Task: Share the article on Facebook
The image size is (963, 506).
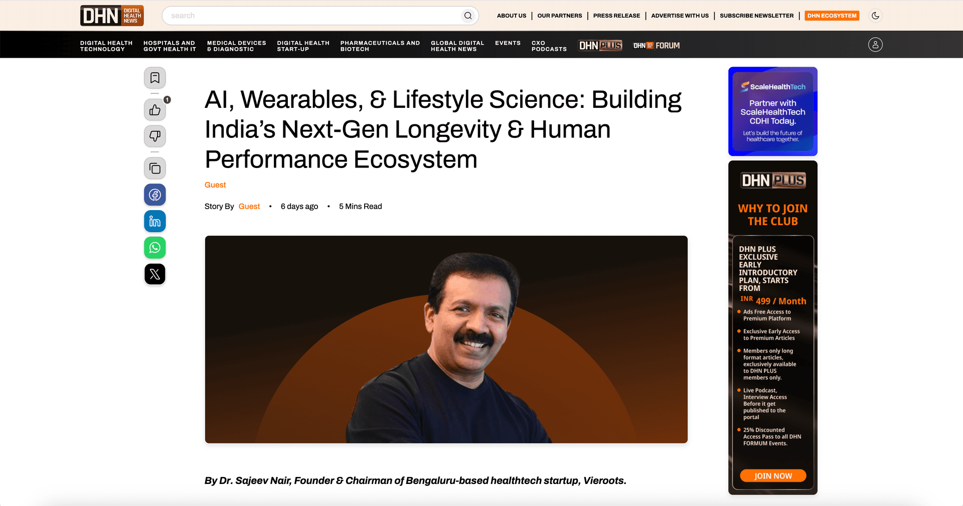Action: pyautogui.click(x=154, y=195)
